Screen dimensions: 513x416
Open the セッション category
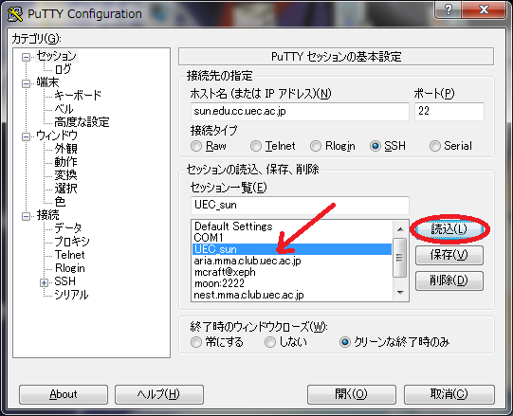tap(57, 56)
